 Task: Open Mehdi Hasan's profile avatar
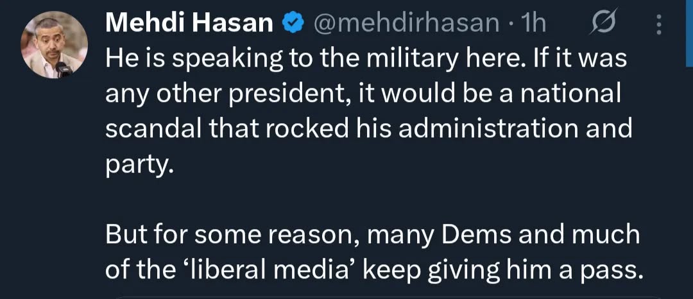pos(54,45)
